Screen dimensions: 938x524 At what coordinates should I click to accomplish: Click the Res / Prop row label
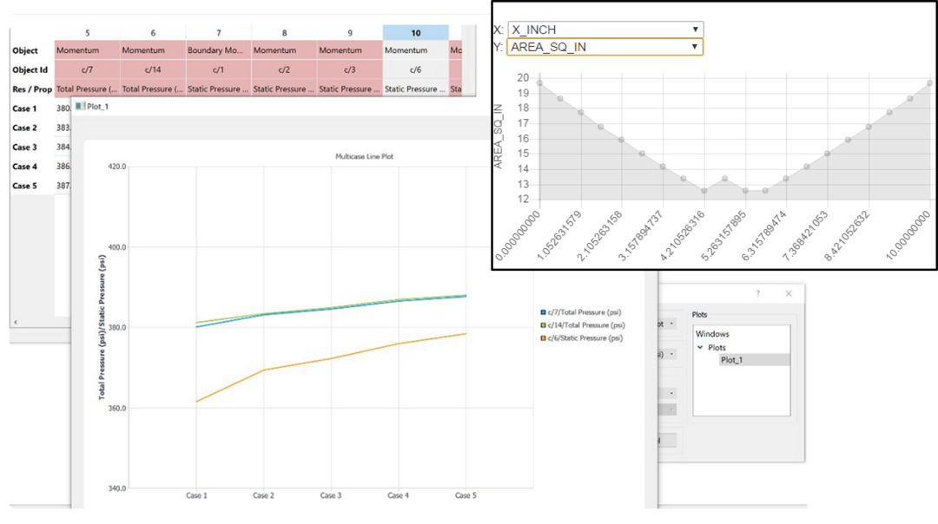click(x=32, y=89)
